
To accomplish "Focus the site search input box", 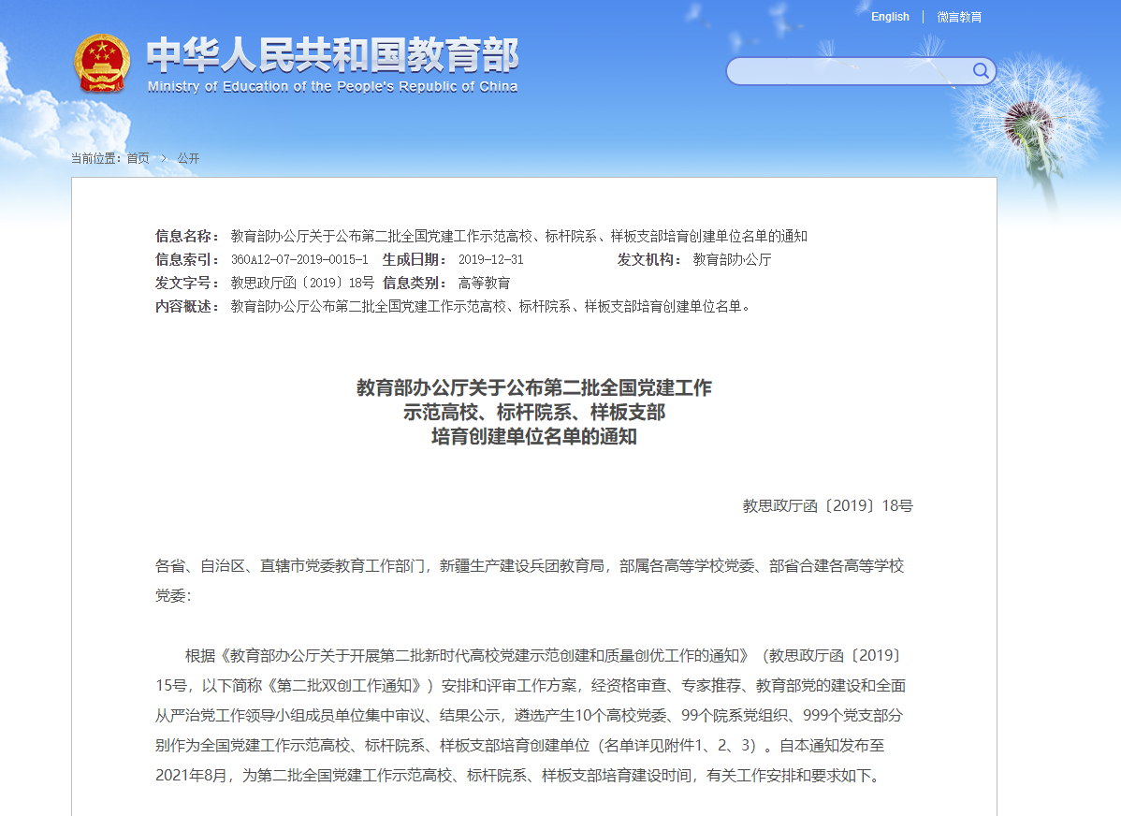I will click(847, 71).
